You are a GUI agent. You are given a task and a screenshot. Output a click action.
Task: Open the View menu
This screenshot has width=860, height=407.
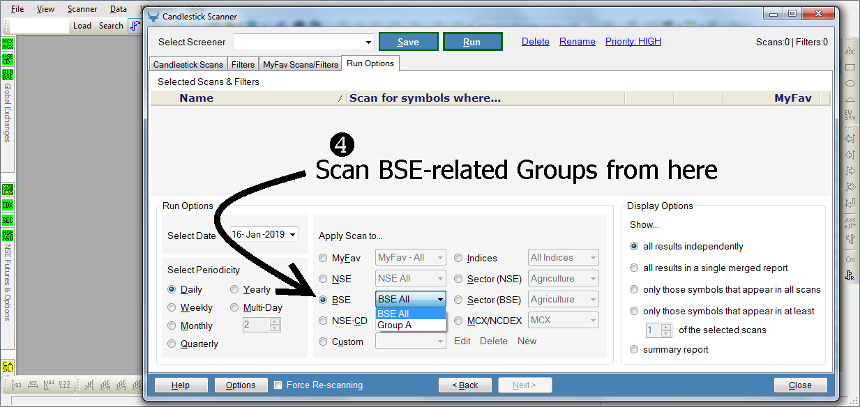click(45, 9)
